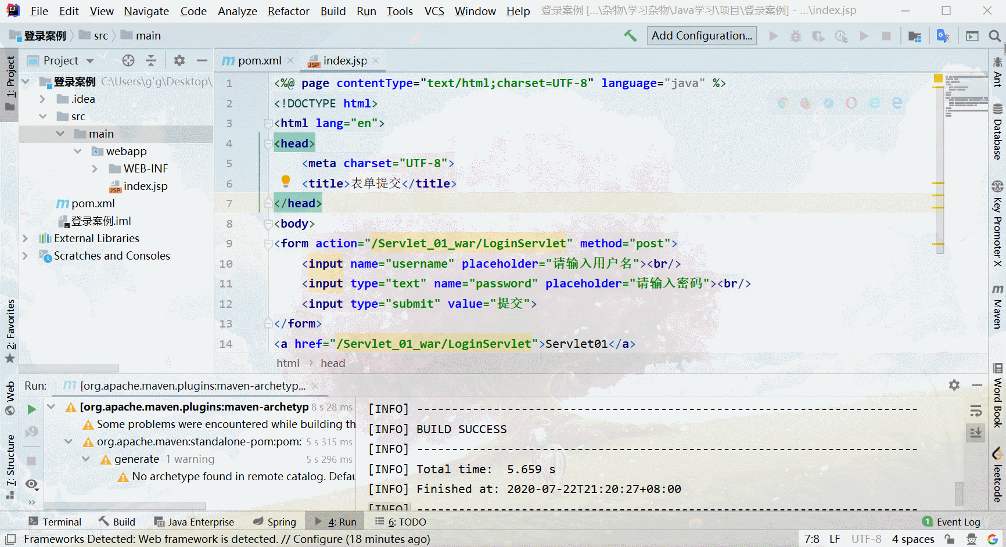Toggle soft-wrap in Run console

pos(976,412)
